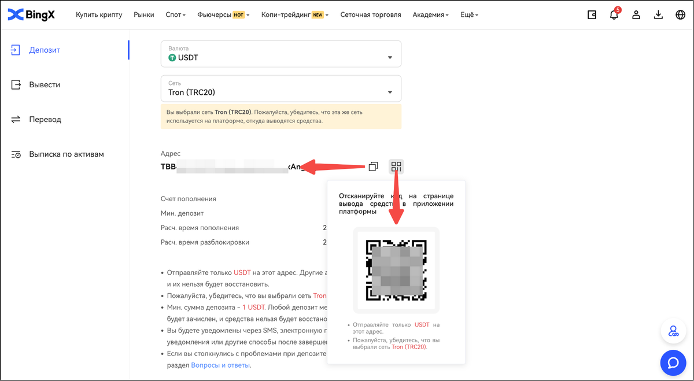Show QR code via QR icon
This screenshot has width=694, height=381.
[x=396, y=167]
